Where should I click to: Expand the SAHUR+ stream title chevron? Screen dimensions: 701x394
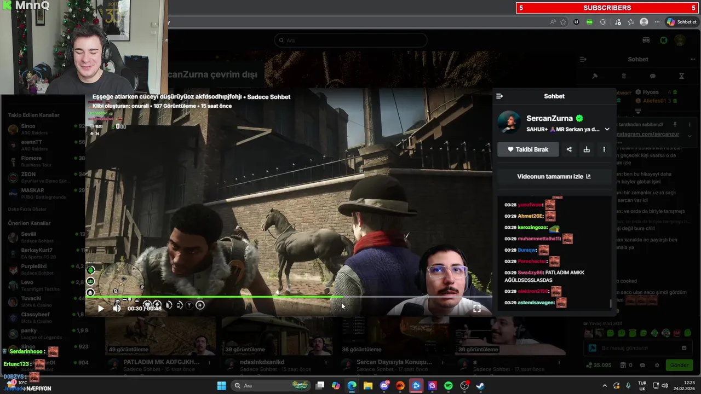[x=607, y=130]
